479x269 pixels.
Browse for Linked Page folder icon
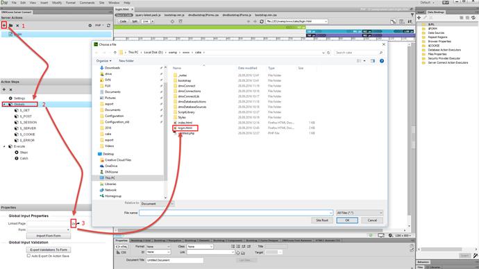click(x=74, y=223)
